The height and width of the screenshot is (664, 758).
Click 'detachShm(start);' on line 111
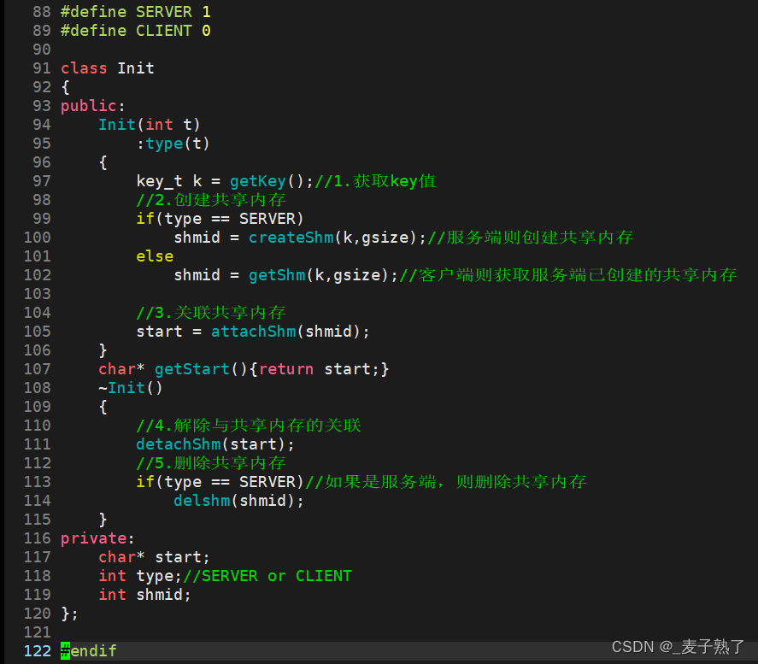pyautogui.click(x=215, y=444)
